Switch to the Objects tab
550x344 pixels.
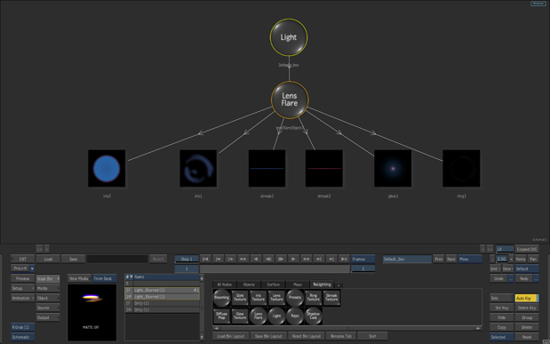pyautogui.click(x=249, y=284)
